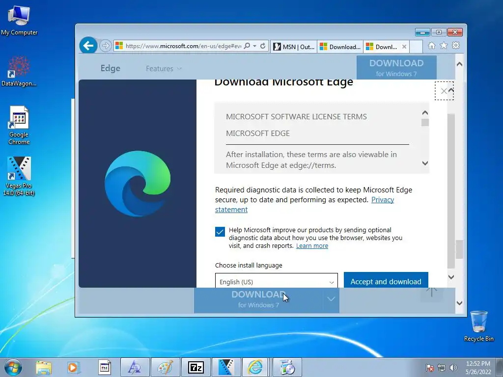
Task: Switch to Vegas Pro in taskbar
Action: (226, 367)
